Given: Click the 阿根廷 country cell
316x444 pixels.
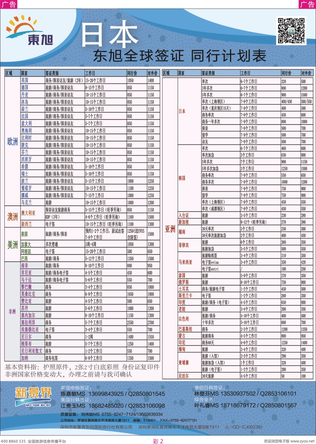Looking at the screenshot, I should coord(32,252).
